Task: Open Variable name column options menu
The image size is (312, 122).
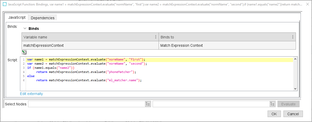Action: tap(156, 37)
